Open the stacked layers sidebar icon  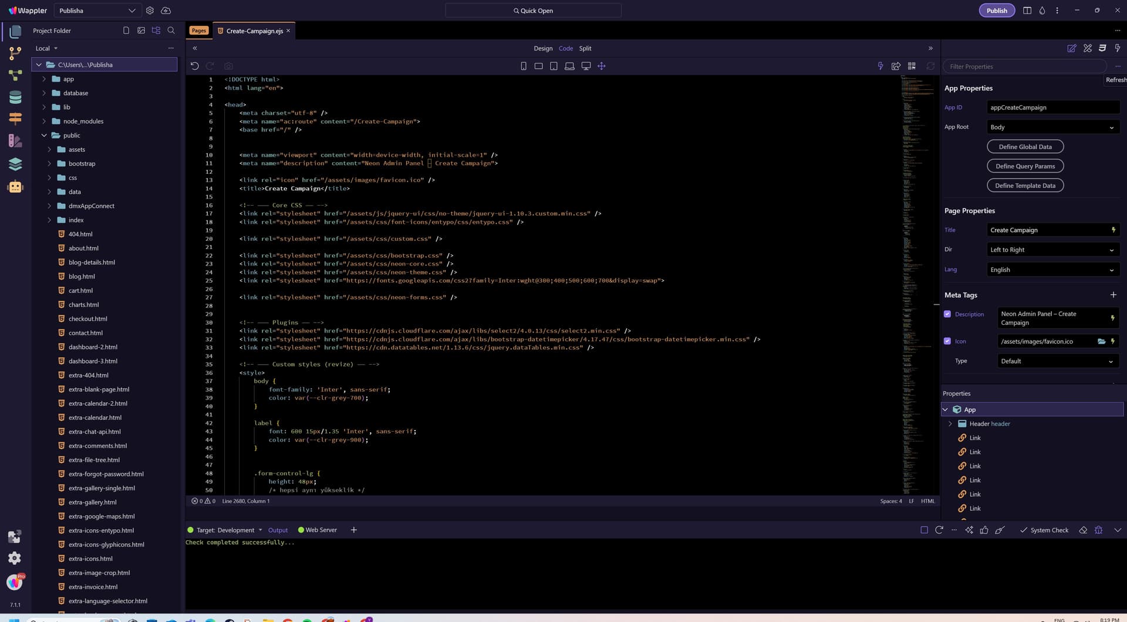pyautogui.click(x=15, y=164)
